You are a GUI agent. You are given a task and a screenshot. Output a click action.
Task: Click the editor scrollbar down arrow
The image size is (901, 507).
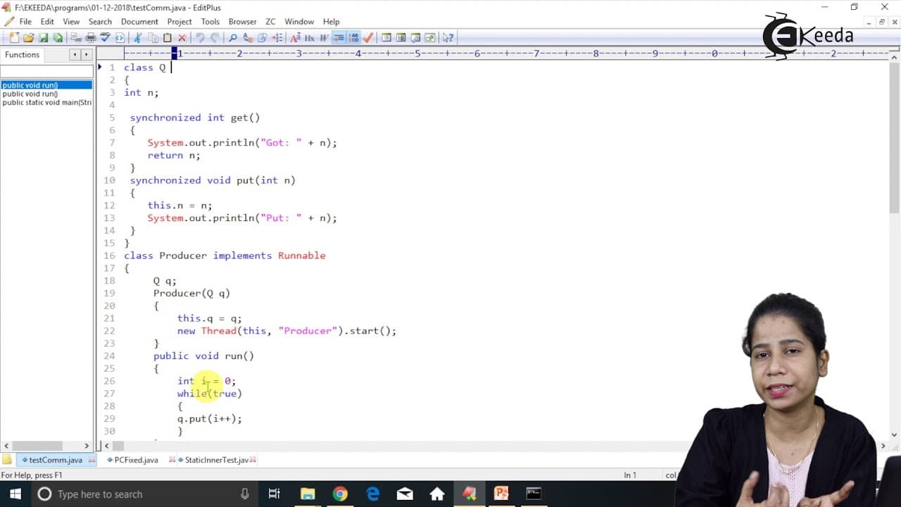tap(895, 434)
